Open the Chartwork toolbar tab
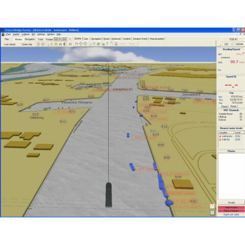Image resolution: width=245 pixels, height=245 pixels. pos(116,39)
